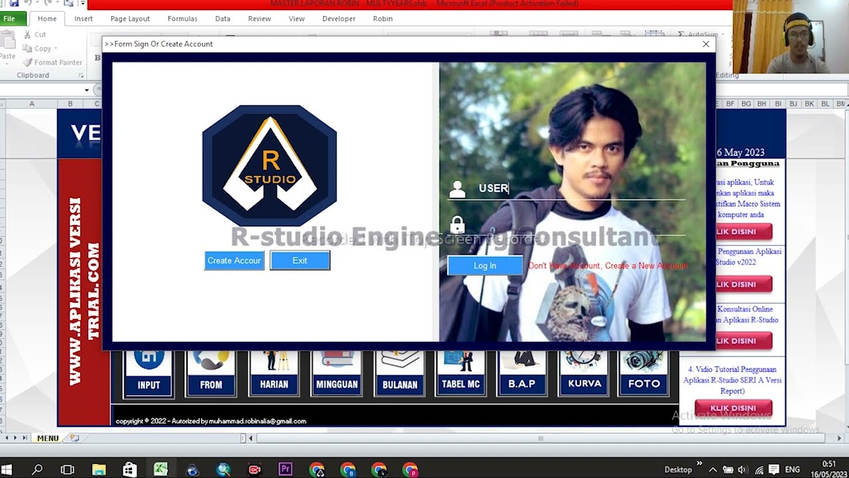849x478 pixels.
Task: Expand the Name Box dropdown arrow
Action: click(x=87, y=90)
